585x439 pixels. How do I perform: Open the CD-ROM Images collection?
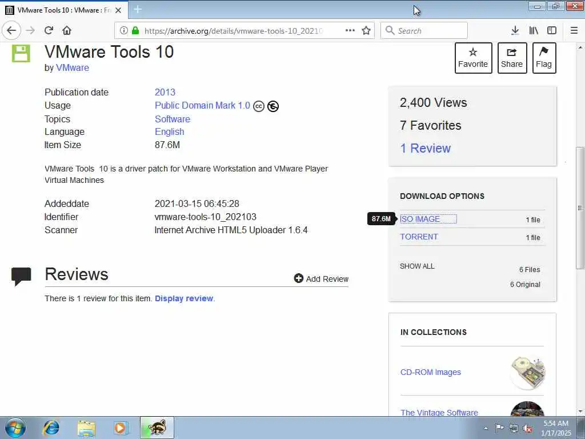(x=431, y=372)
